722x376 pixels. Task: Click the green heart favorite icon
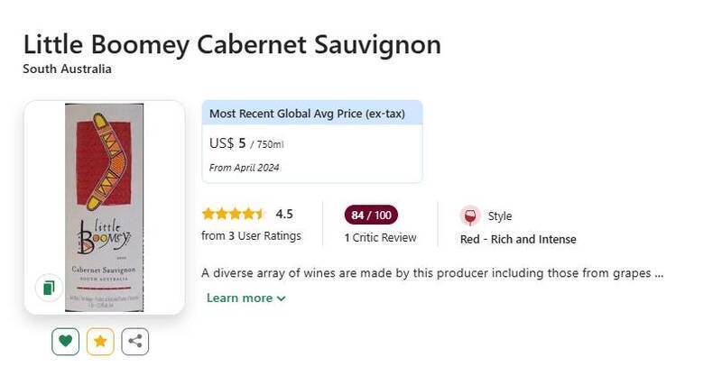(x=66, y=342)
